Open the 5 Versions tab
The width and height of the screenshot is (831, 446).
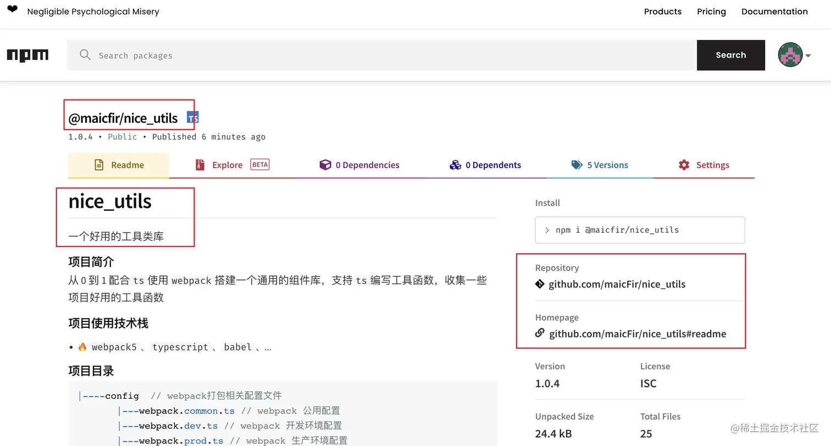(x=599, y=165)
